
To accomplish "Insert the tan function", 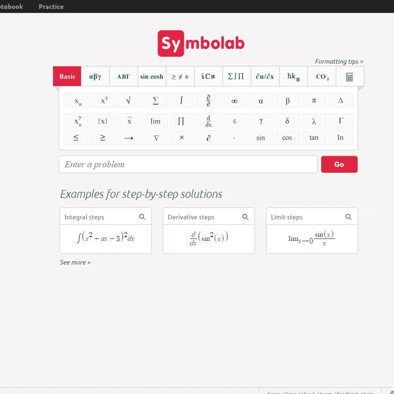I will [314, 138].
